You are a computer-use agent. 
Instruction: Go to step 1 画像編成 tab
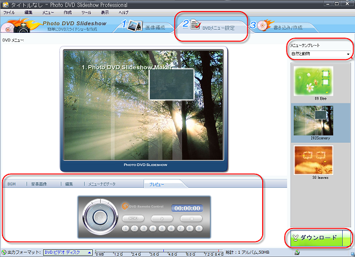pyautogui.click(x=144, y=27)
